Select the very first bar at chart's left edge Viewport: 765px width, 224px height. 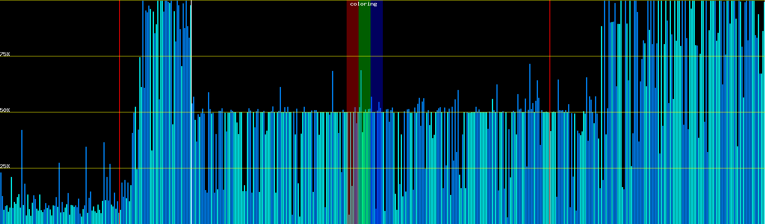[1, 198]
